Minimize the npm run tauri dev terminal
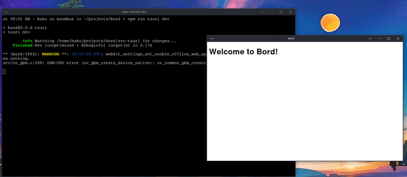Image resolution: width=407 pixels, height=177 pixels. [x=272, y=12]
